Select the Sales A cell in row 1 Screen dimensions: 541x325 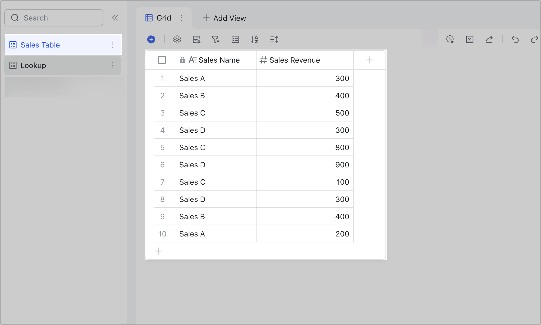coord(215,78)
